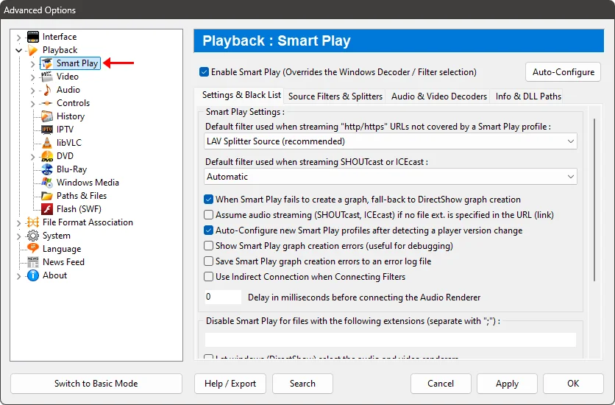Select Windows Media in the tree

(88, 183)
